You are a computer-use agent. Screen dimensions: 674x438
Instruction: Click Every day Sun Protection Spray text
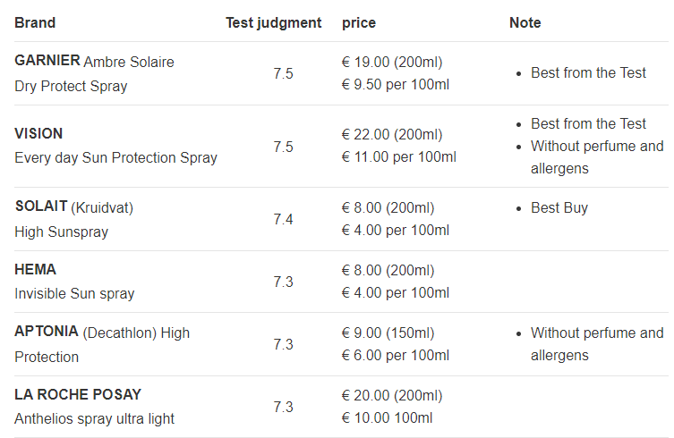[115, 157]
